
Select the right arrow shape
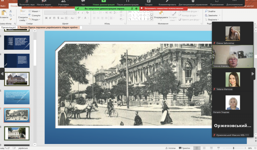pos(141,15)
